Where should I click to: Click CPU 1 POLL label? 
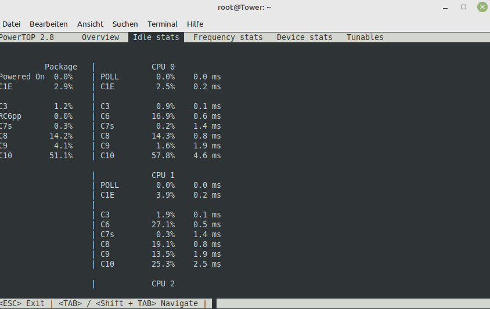(x=110, y=185)
